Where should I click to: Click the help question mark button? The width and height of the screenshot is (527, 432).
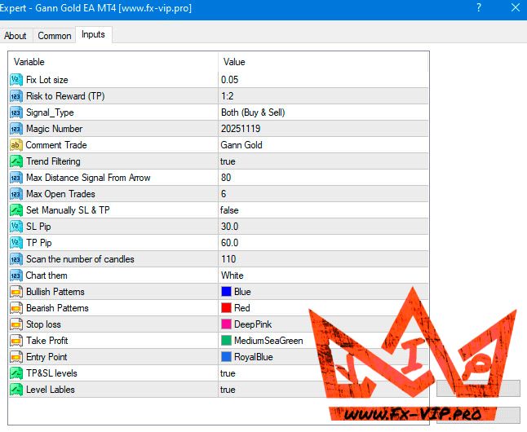[x=477, y=7]
